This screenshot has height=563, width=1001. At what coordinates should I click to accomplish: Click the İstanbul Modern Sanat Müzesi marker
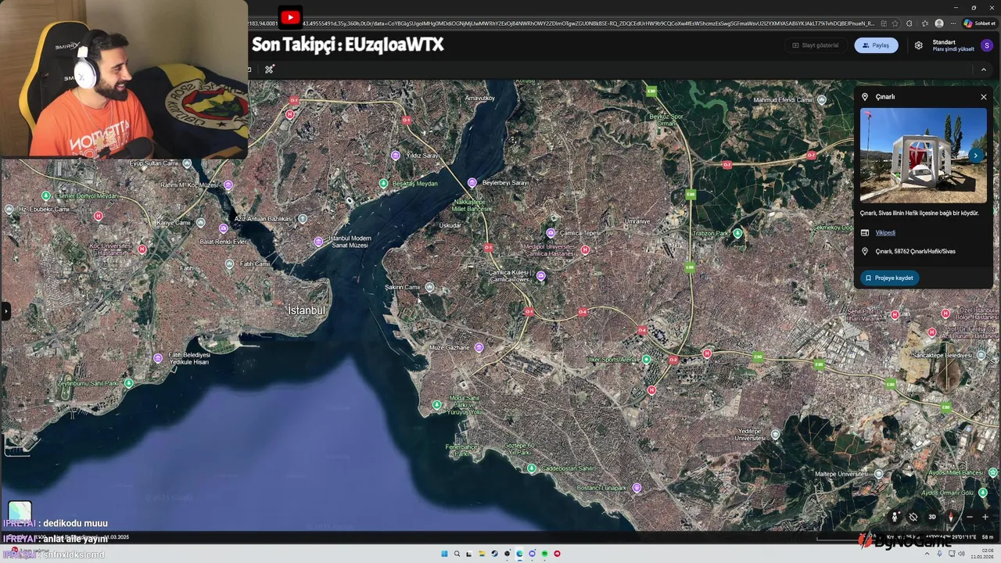pos(318,242)
